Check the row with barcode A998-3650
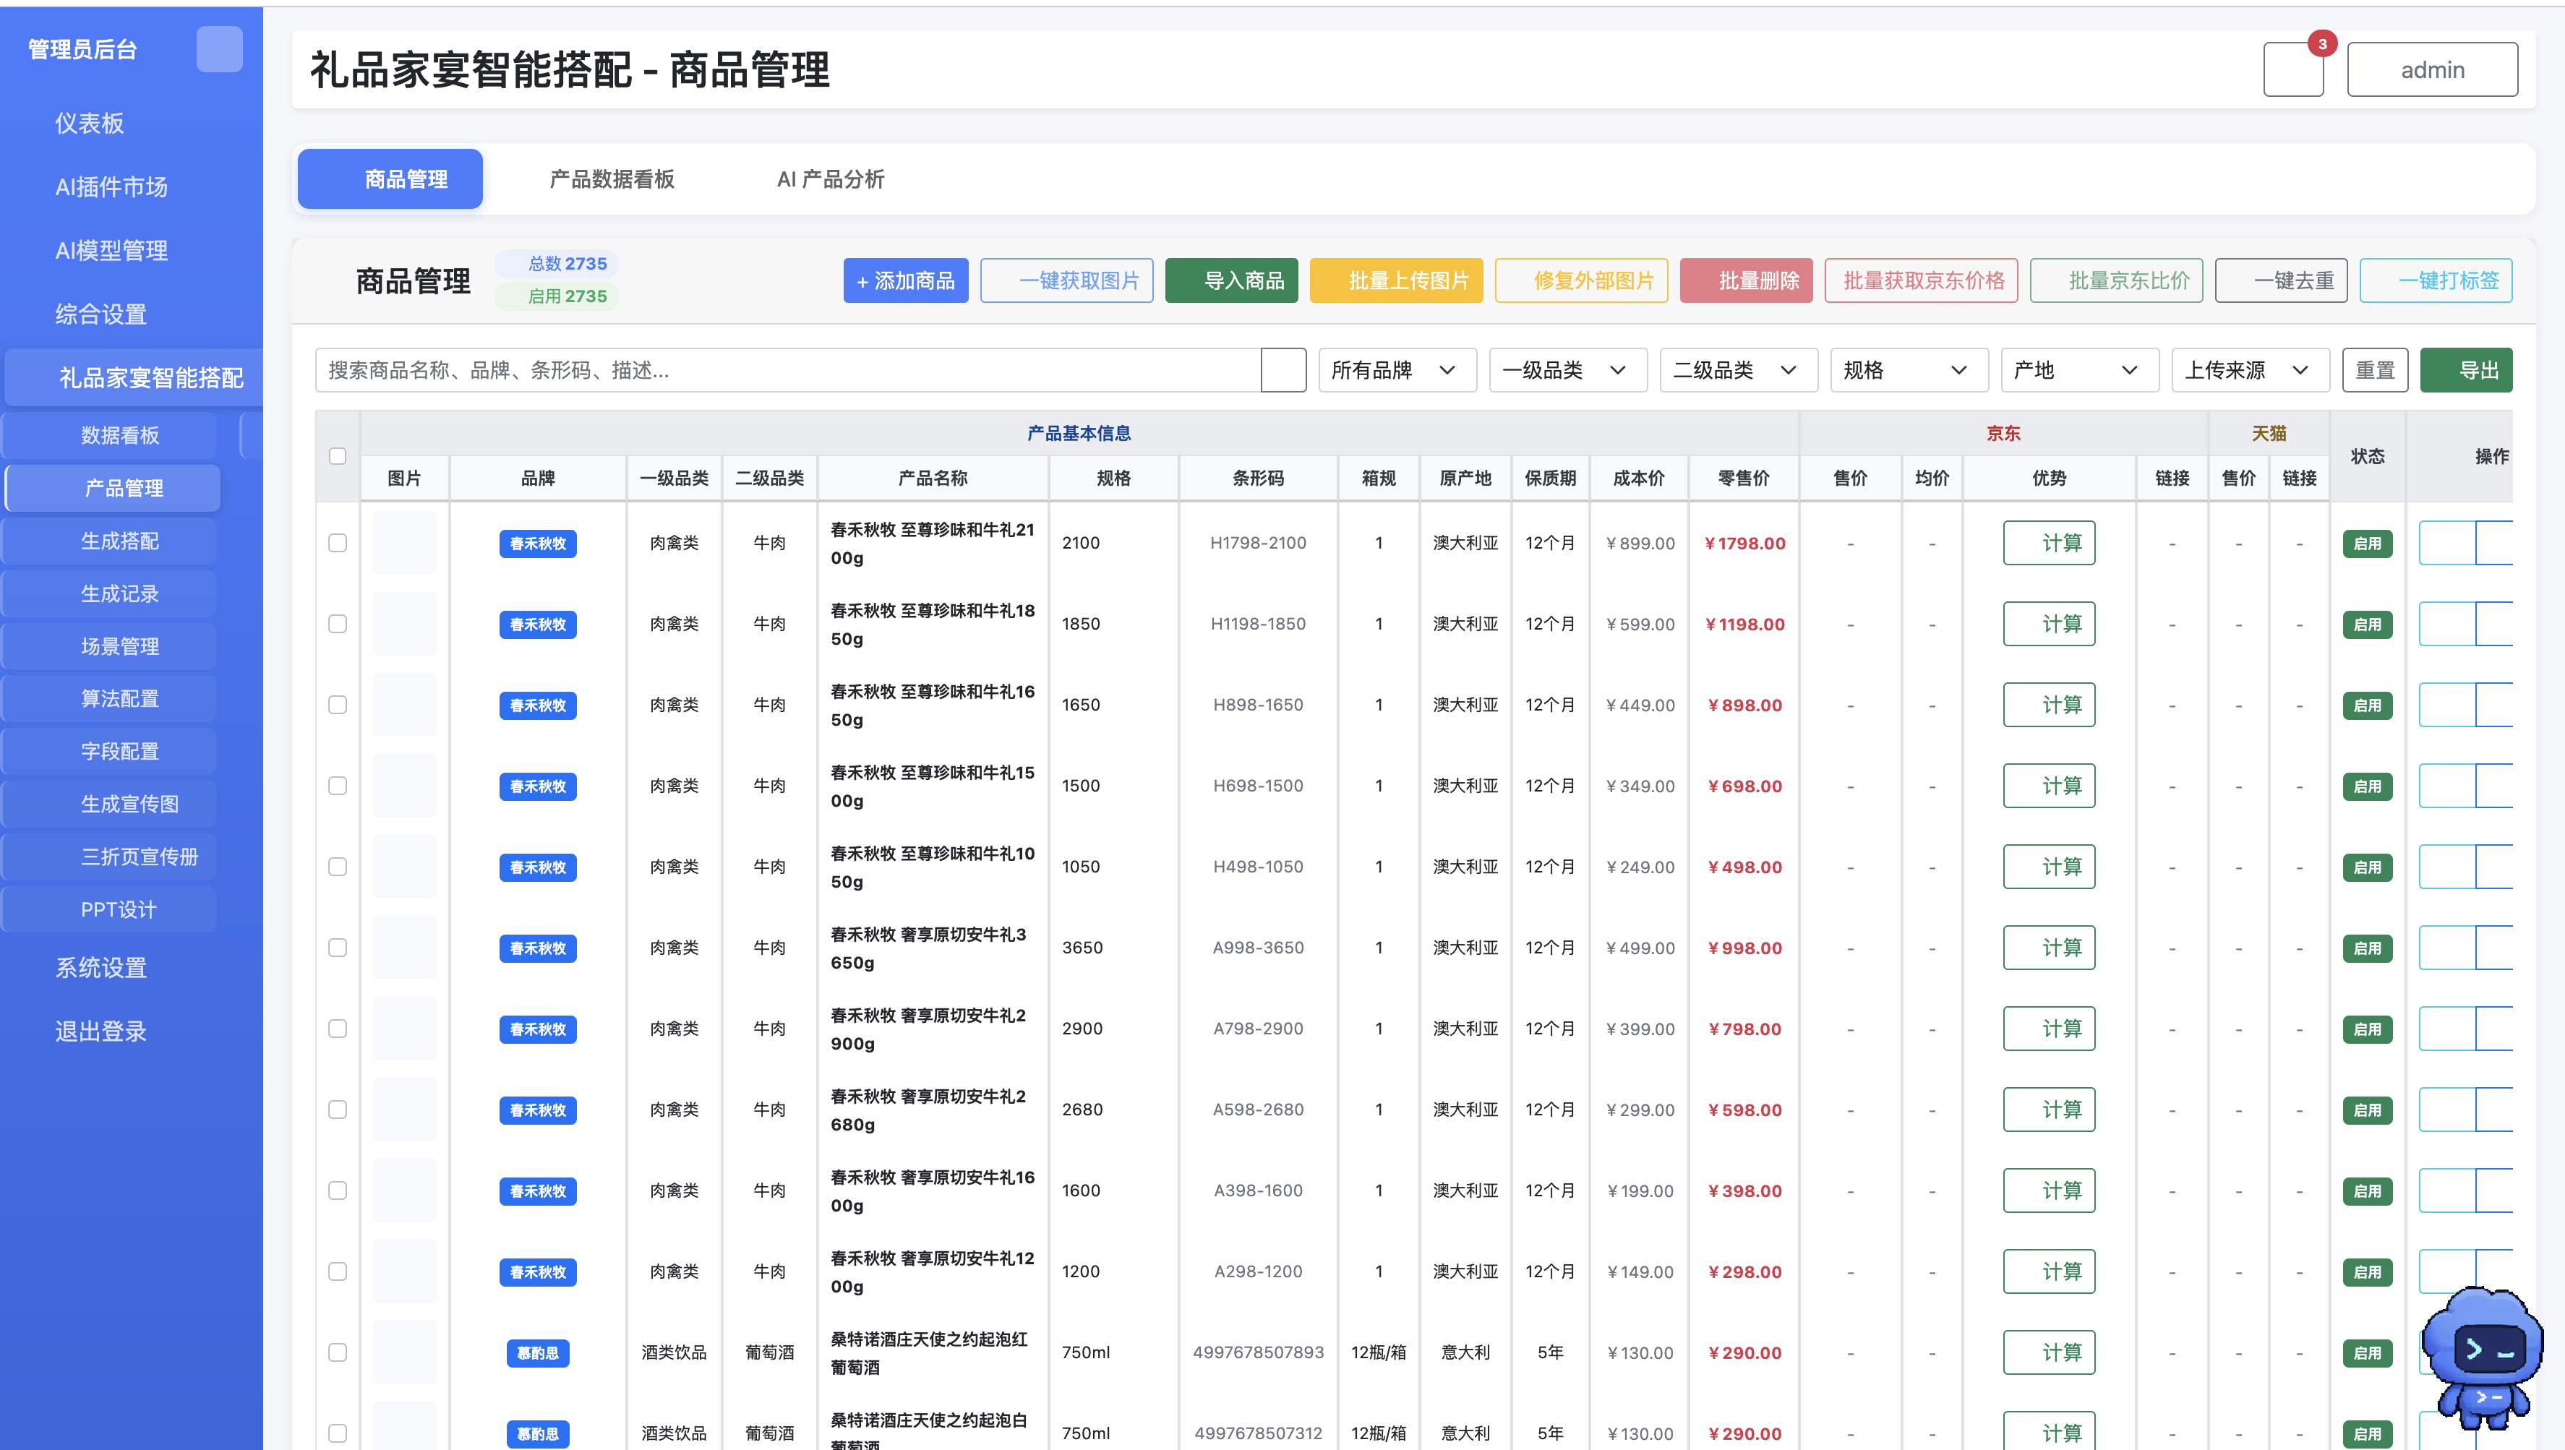The image size is (2565, 1450). tap(338, 947)
